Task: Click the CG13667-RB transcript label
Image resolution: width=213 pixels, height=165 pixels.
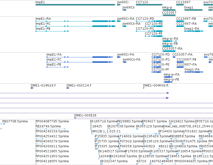Action: point(186,18)
